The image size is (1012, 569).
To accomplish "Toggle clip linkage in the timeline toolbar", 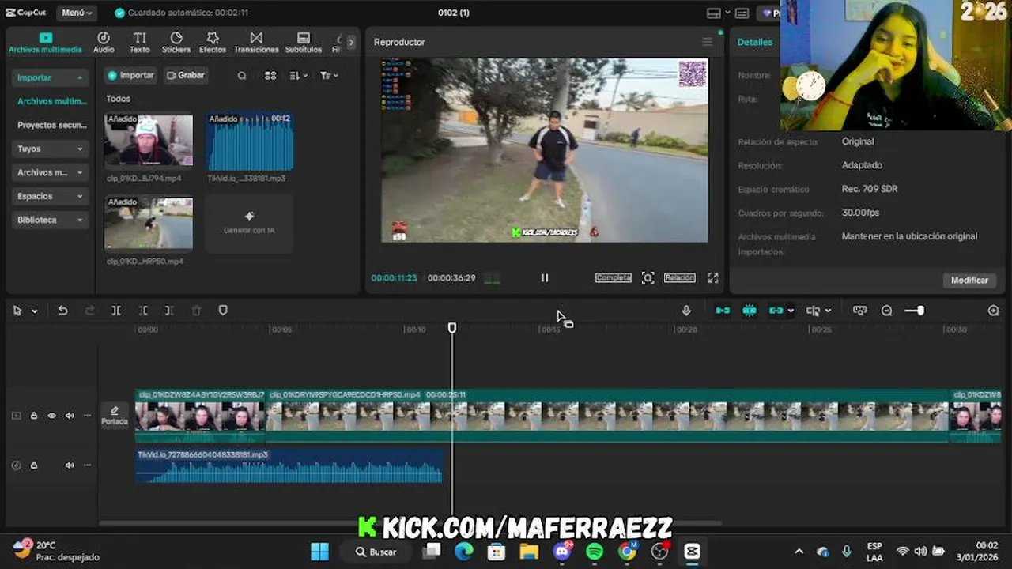I will click(776, 311).
